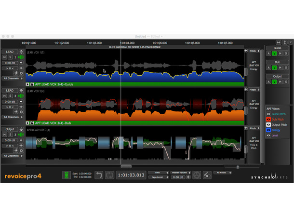294x217 pixels.
Task: Click track 1 vertical waveform zoom slider
Action: pyautogui.click(x=246, y=72)
